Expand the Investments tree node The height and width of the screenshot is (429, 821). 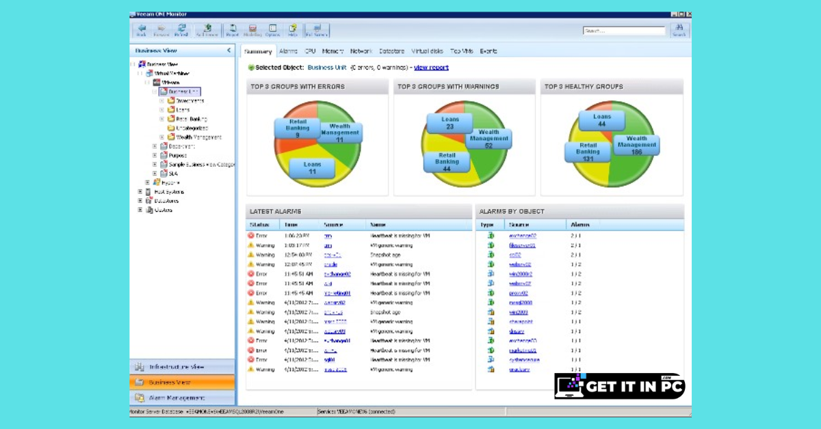(162, 100)
